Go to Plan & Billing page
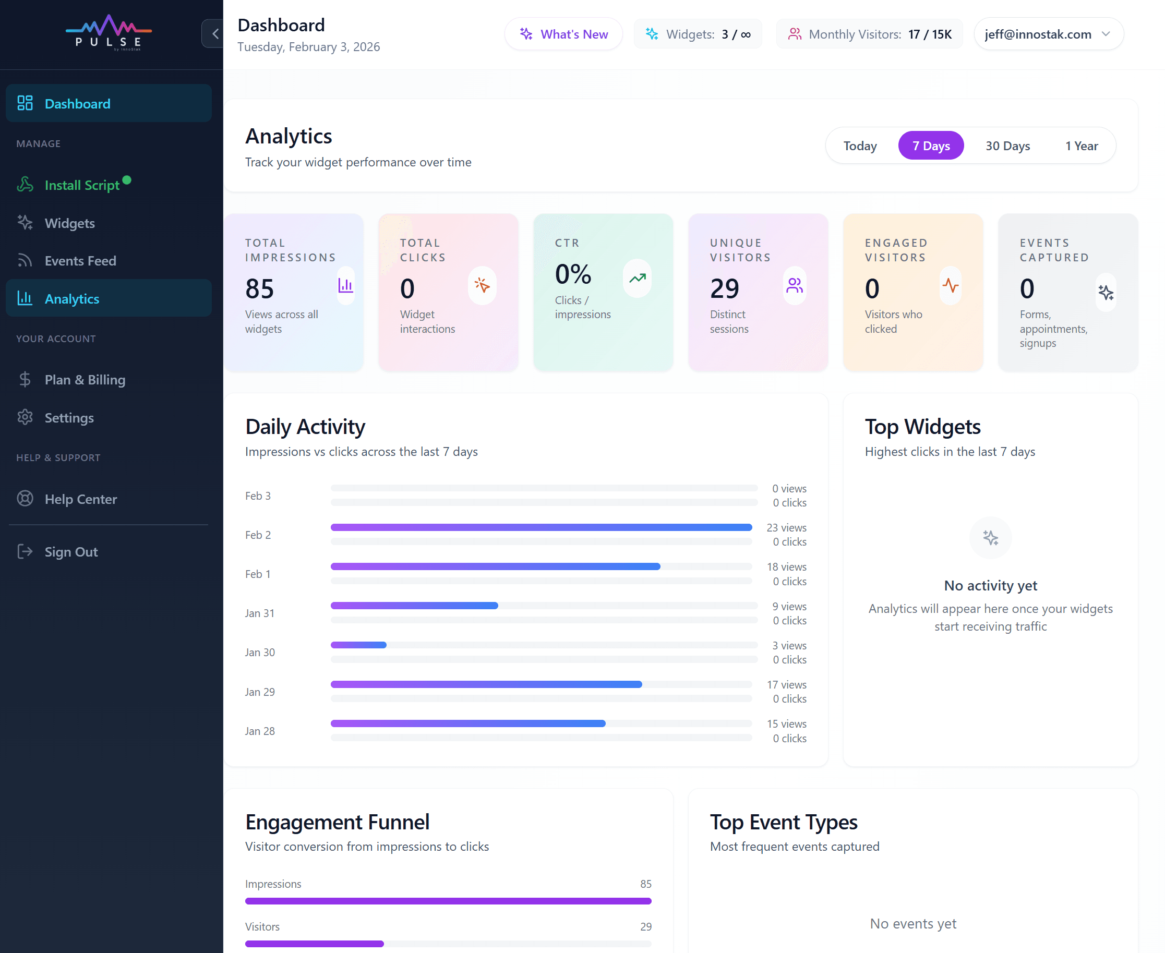1165x953 pixels. [85, 380]
